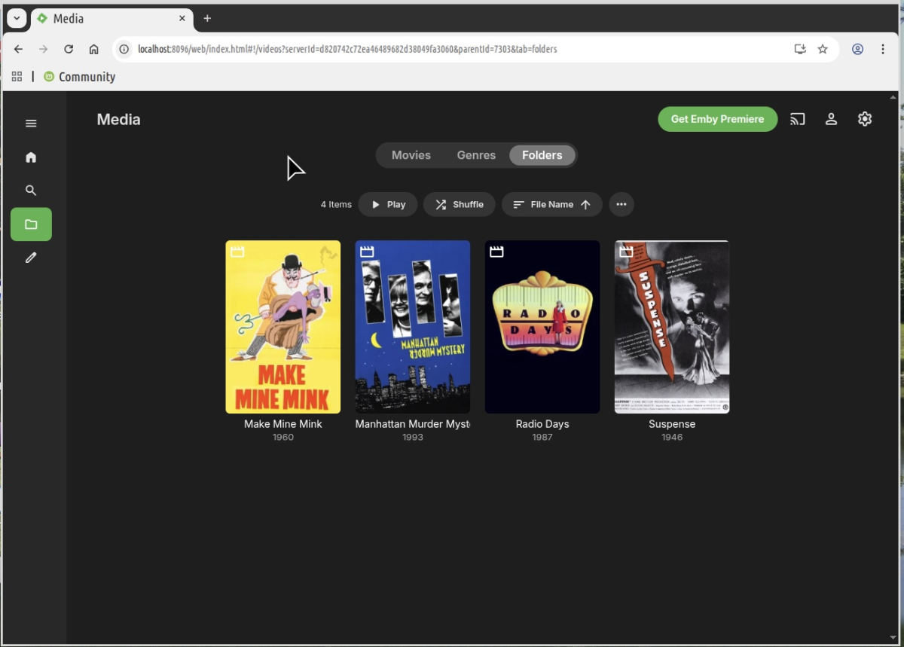Click the Manhattan Murder Mystery title text
The image size is (904, 647).
pyautogui.click(x=413, y=424)
